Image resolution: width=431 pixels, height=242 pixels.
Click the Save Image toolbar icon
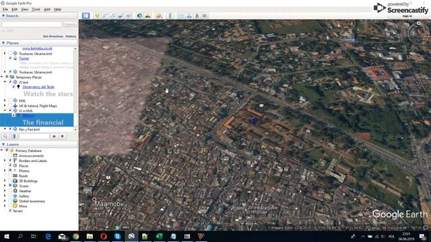tap(197, 15)
